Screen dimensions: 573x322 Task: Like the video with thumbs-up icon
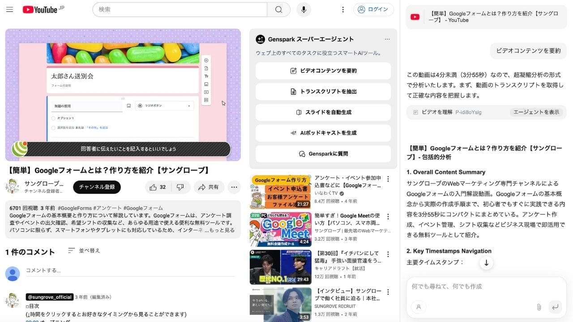(158, 187)
